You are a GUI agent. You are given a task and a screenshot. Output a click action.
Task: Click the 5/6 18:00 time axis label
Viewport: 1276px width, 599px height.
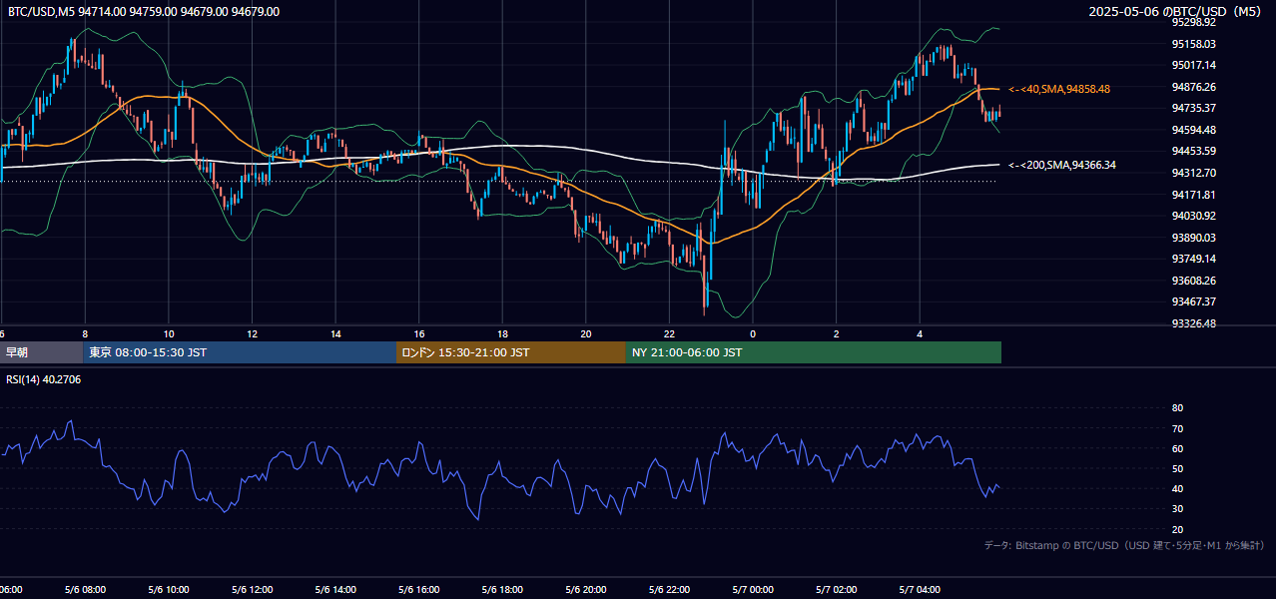click(x=502, y=590)
